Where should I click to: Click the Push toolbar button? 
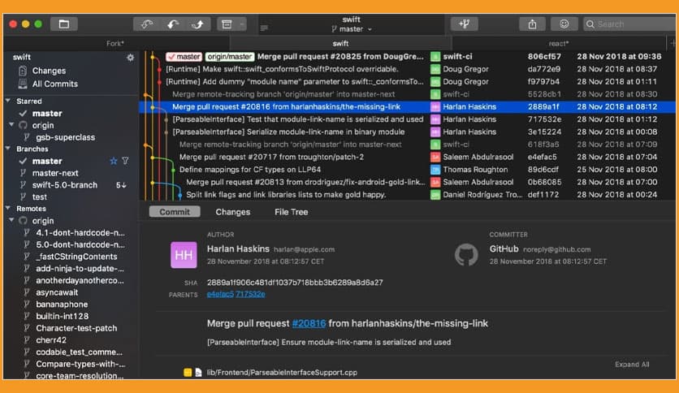[197, 24]
